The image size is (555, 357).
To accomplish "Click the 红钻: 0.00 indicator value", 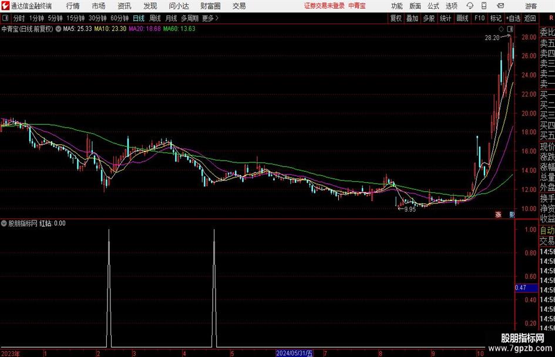I will click(x=52, y=223).
